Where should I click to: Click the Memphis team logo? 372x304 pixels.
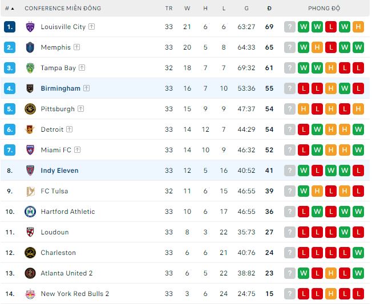[x=30, y=47]
